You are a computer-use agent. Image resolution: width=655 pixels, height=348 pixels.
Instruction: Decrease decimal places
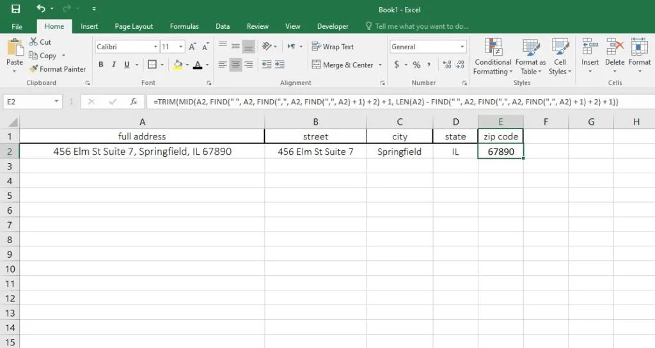coord(460,65)
